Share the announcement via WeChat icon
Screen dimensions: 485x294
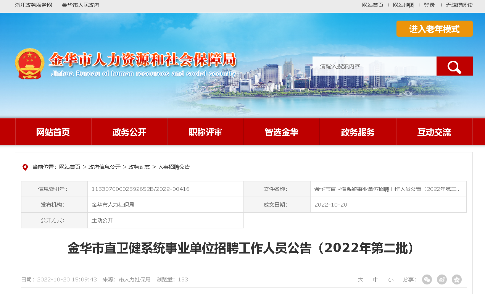click(x=427, y=279)
